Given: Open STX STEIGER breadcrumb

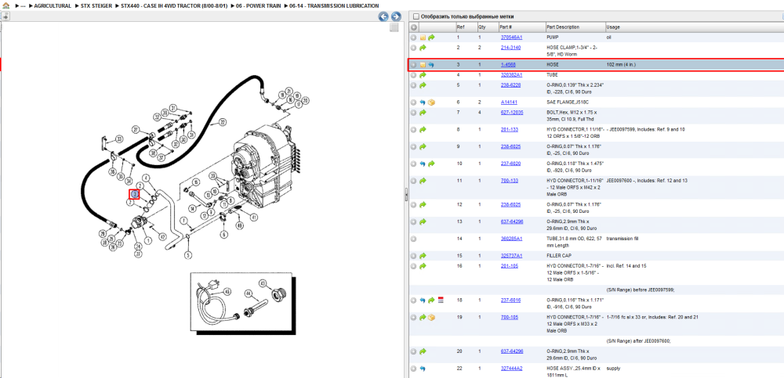Looking at the screenshot, I should click(96, 6).
